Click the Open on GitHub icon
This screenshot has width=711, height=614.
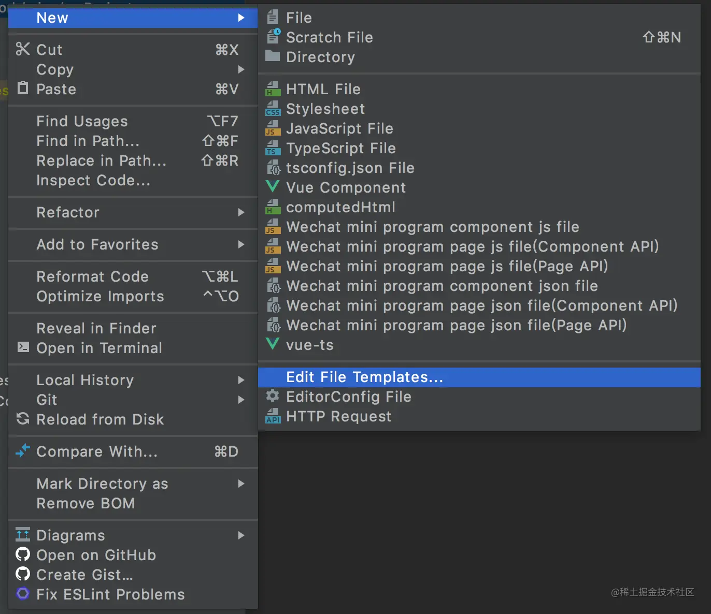click(23, 554)
